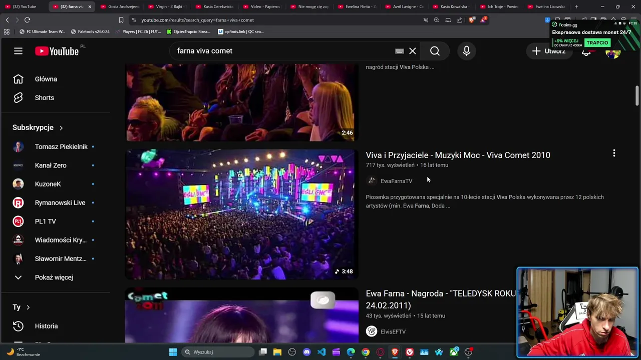Switch to the Ewelina Lisowska tab
The width and height of the screenshot is (641, 360).
click(x=546, y=6)
